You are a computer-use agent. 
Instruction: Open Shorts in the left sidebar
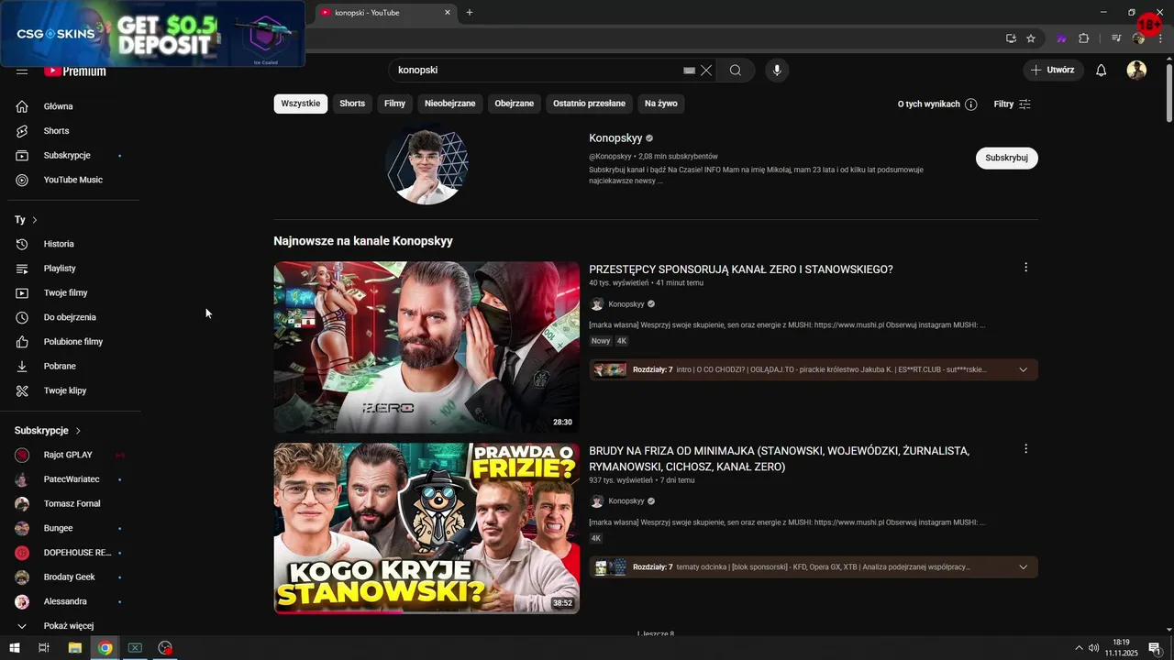point(73,131)
